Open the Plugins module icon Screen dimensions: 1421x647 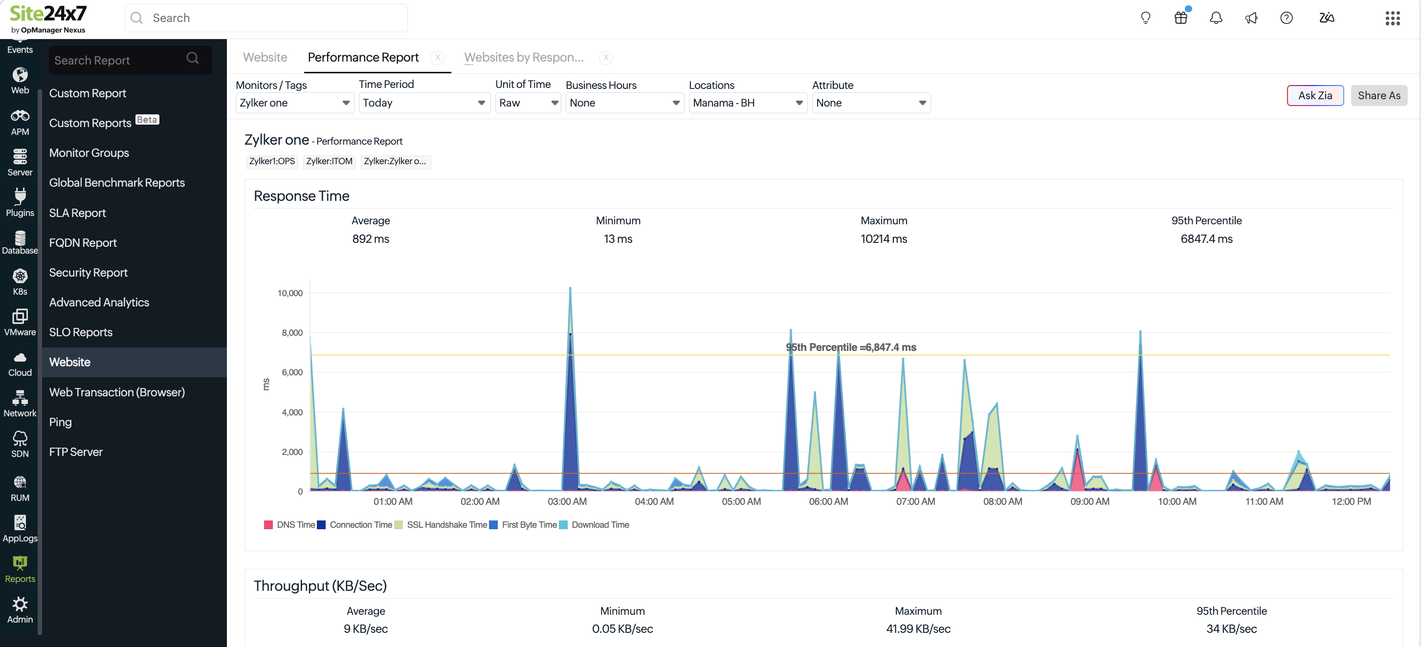coord(20,203)
